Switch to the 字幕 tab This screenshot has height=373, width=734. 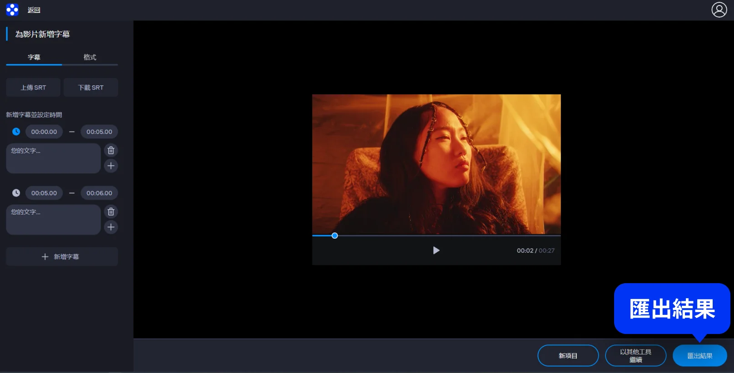tap(34, 57)
